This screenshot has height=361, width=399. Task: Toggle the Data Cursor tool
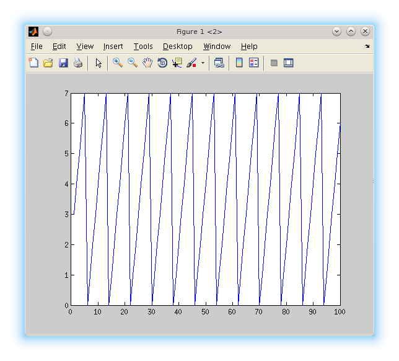177,63
